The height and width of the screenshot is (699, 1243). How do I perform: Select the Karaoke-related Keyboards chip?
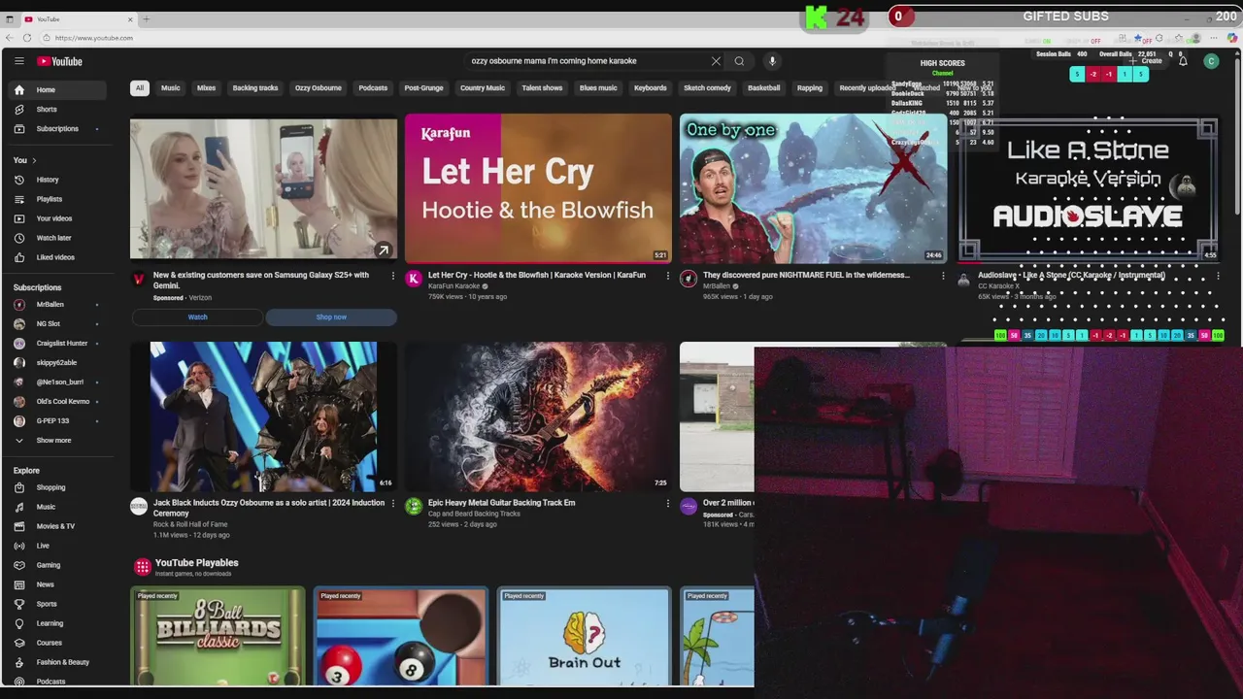point(651,88)
